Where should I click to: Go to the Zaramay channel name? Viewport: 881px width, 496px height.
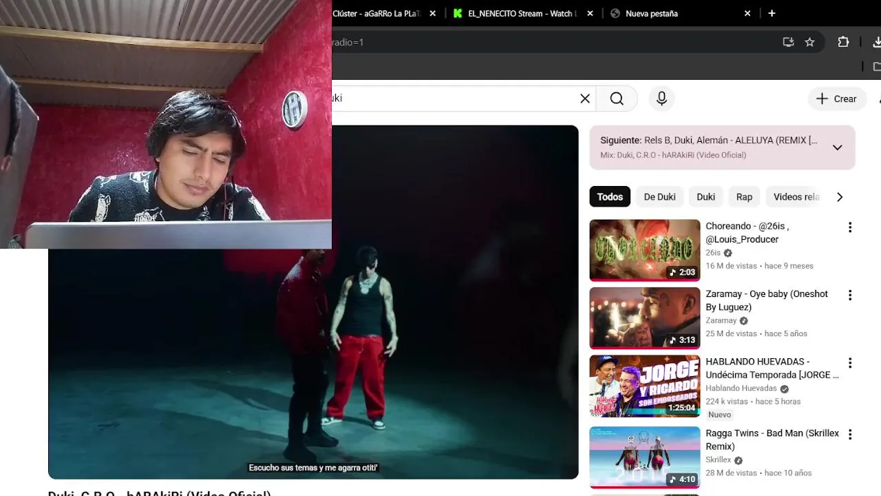click(x=721, y=320)
